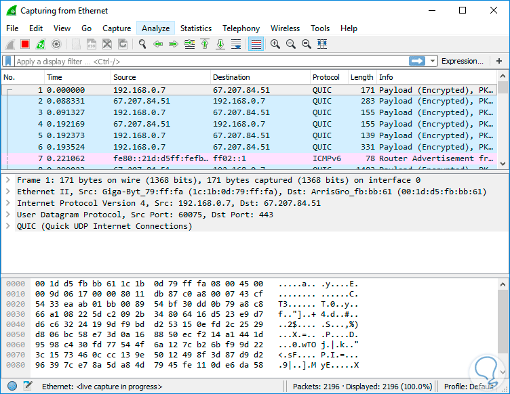The width and height of the screenshot is (510, 394).
Task: Select packet 4 at time 0.192169
Action: pyautogui.click(x=249, y=124)
